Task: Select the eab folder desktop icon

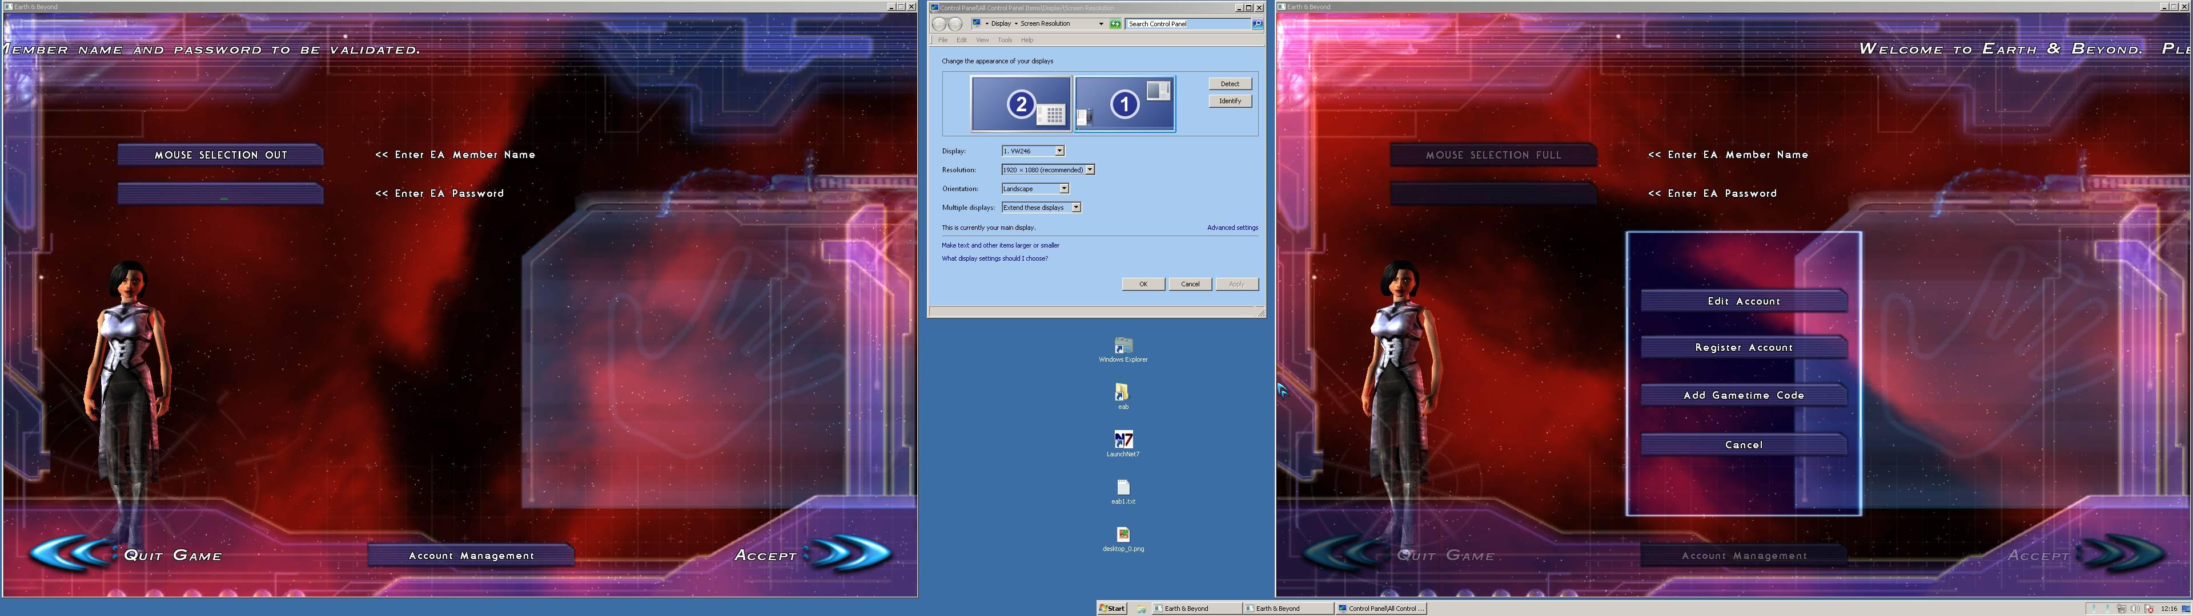Action: [x=1123, y=396]
